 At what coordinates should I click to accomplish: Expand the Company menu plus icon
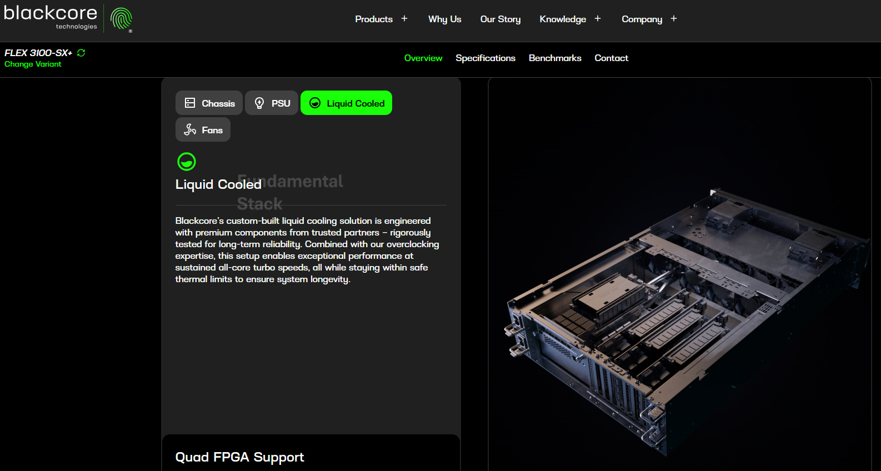[674, 18]
